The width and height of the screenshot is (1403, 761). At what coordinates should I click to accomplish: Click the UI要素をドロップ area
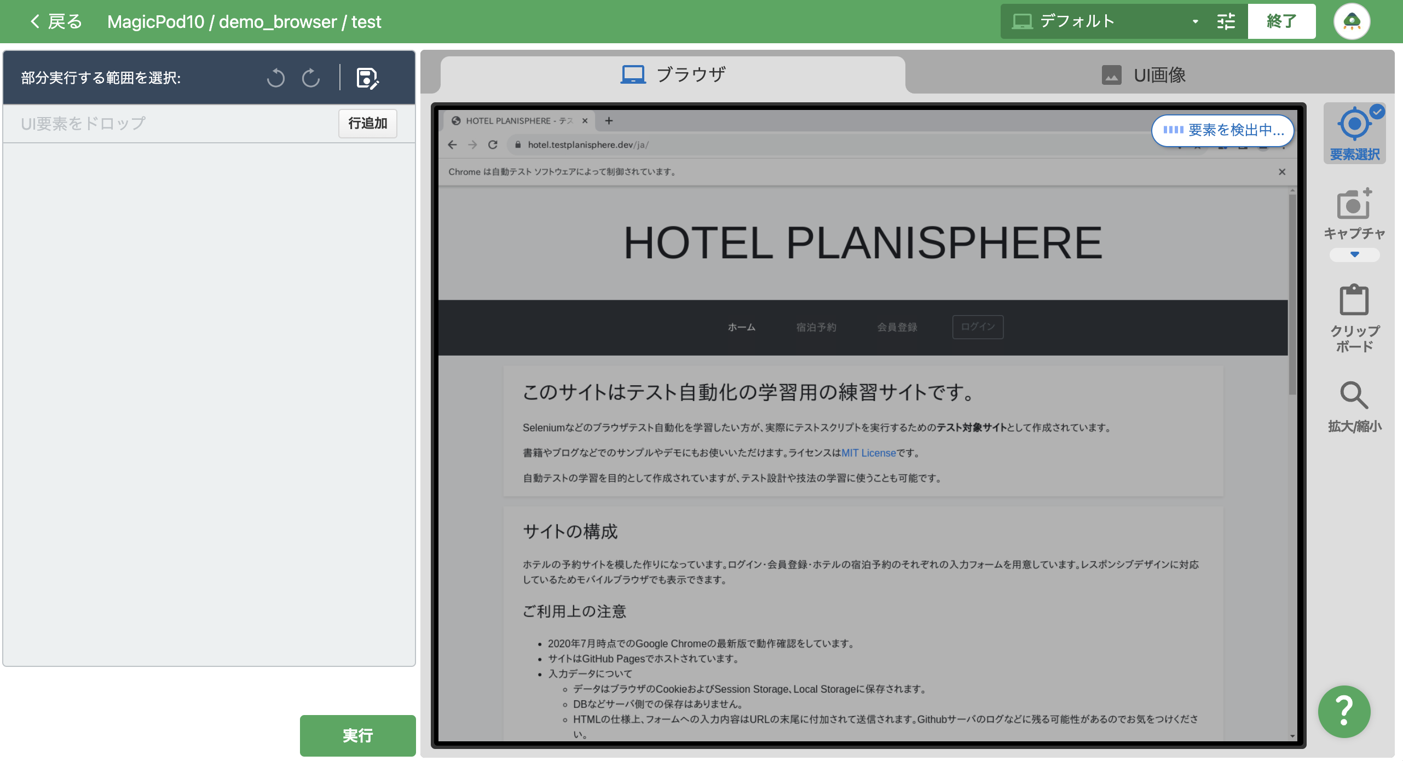tap(83, 124)
